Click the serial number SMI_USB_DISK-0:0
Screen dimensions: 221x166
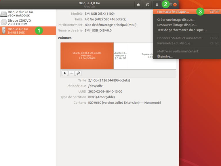point(98,31)
